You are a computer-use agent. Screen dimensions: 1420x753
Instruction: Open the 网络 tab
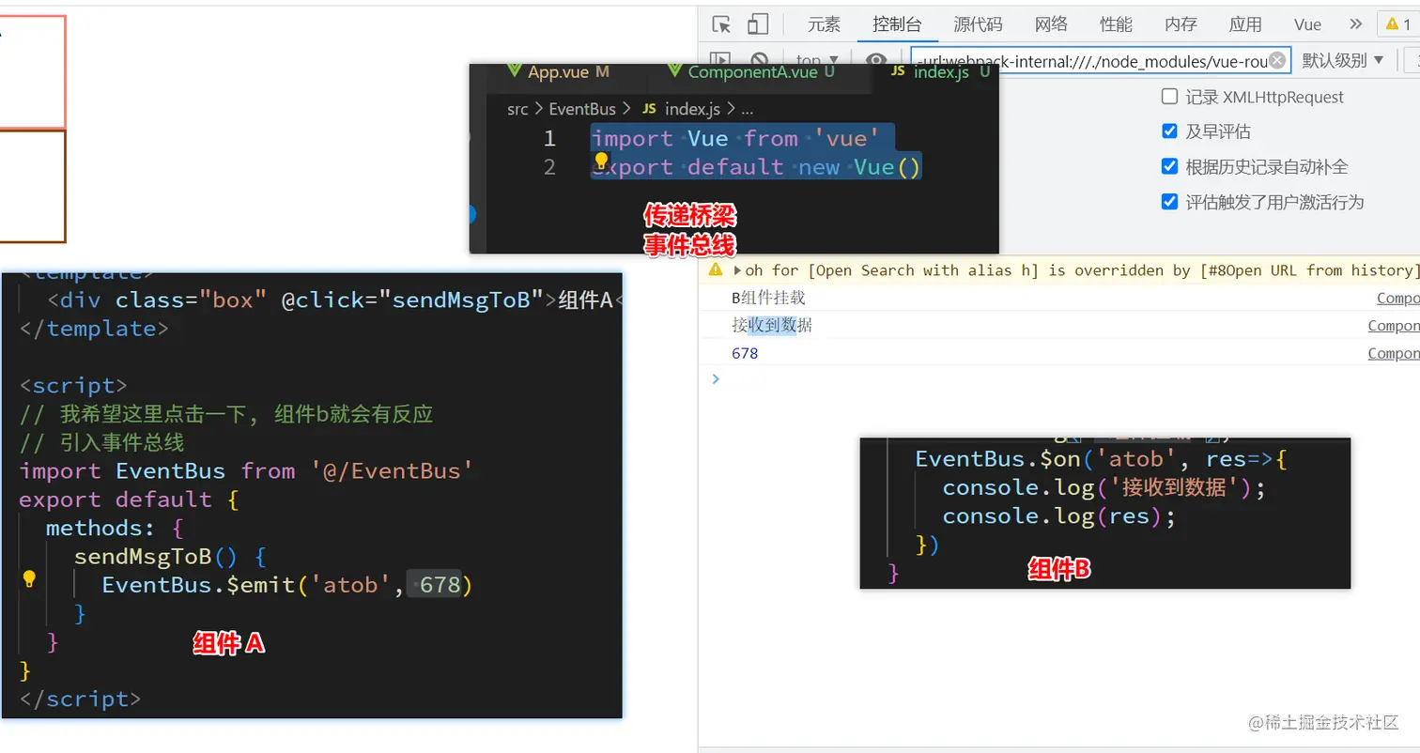1052,24
